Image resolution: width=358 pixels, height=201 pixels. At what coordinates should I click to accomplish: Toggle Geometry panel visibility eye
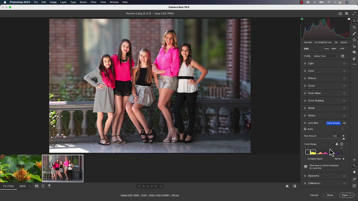(344, 176)
